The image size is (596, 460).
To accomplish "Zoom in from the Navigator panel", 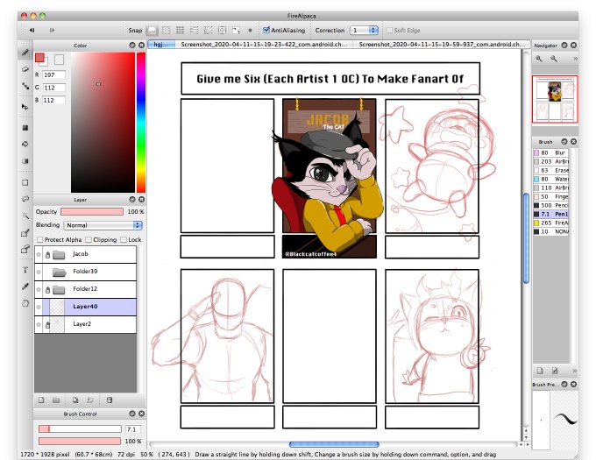I will 539,59.
